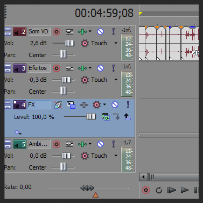Click FX track Level slider handle
This screenshot has width=203, height=203.
click(91, 117)
